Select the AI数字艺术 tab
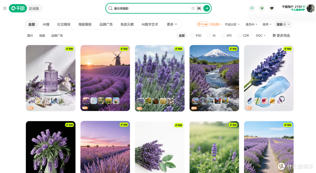Viewport: 316px width, 173px height. pyautogui.click(x=150, y=24)
